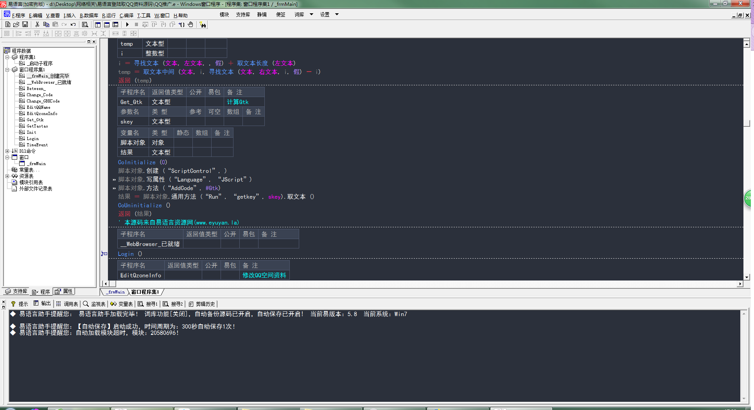
Task: Click the Save floppy disk icon
Action: [25, 24]
